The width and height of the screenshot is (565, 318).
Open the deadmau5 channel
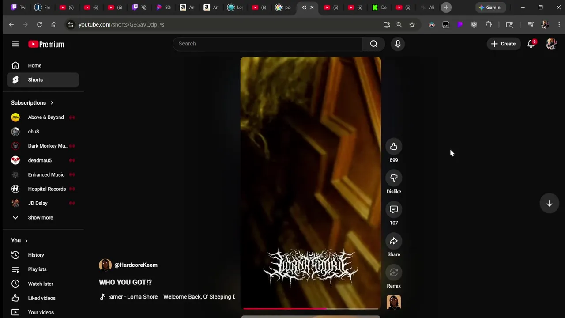43,160
